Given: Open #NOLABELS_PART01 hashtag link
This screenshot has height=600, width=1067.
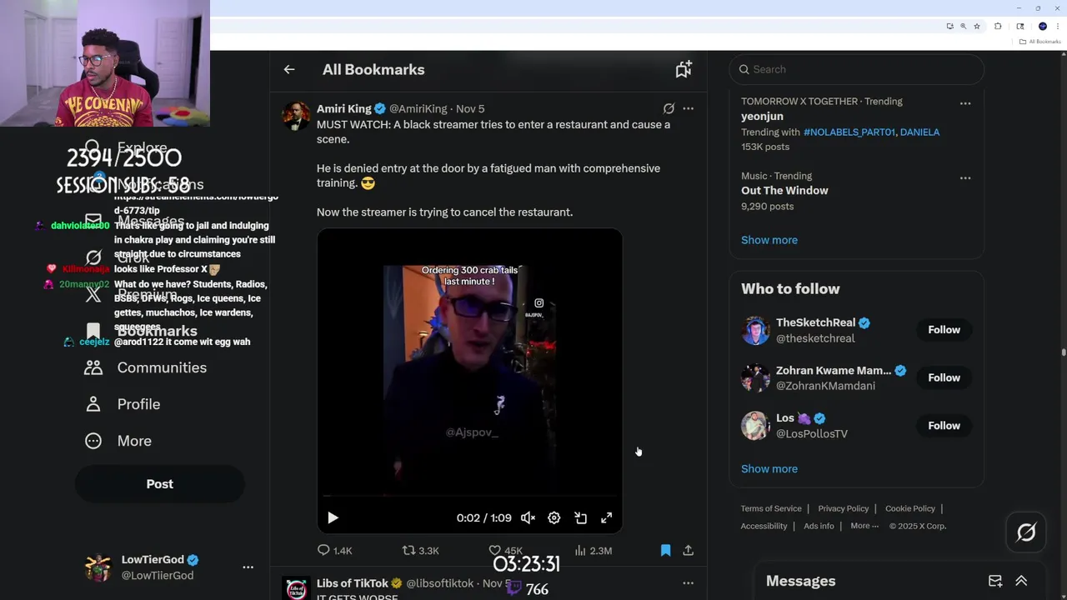Looking at the screenshot, I should coord(849,132).
